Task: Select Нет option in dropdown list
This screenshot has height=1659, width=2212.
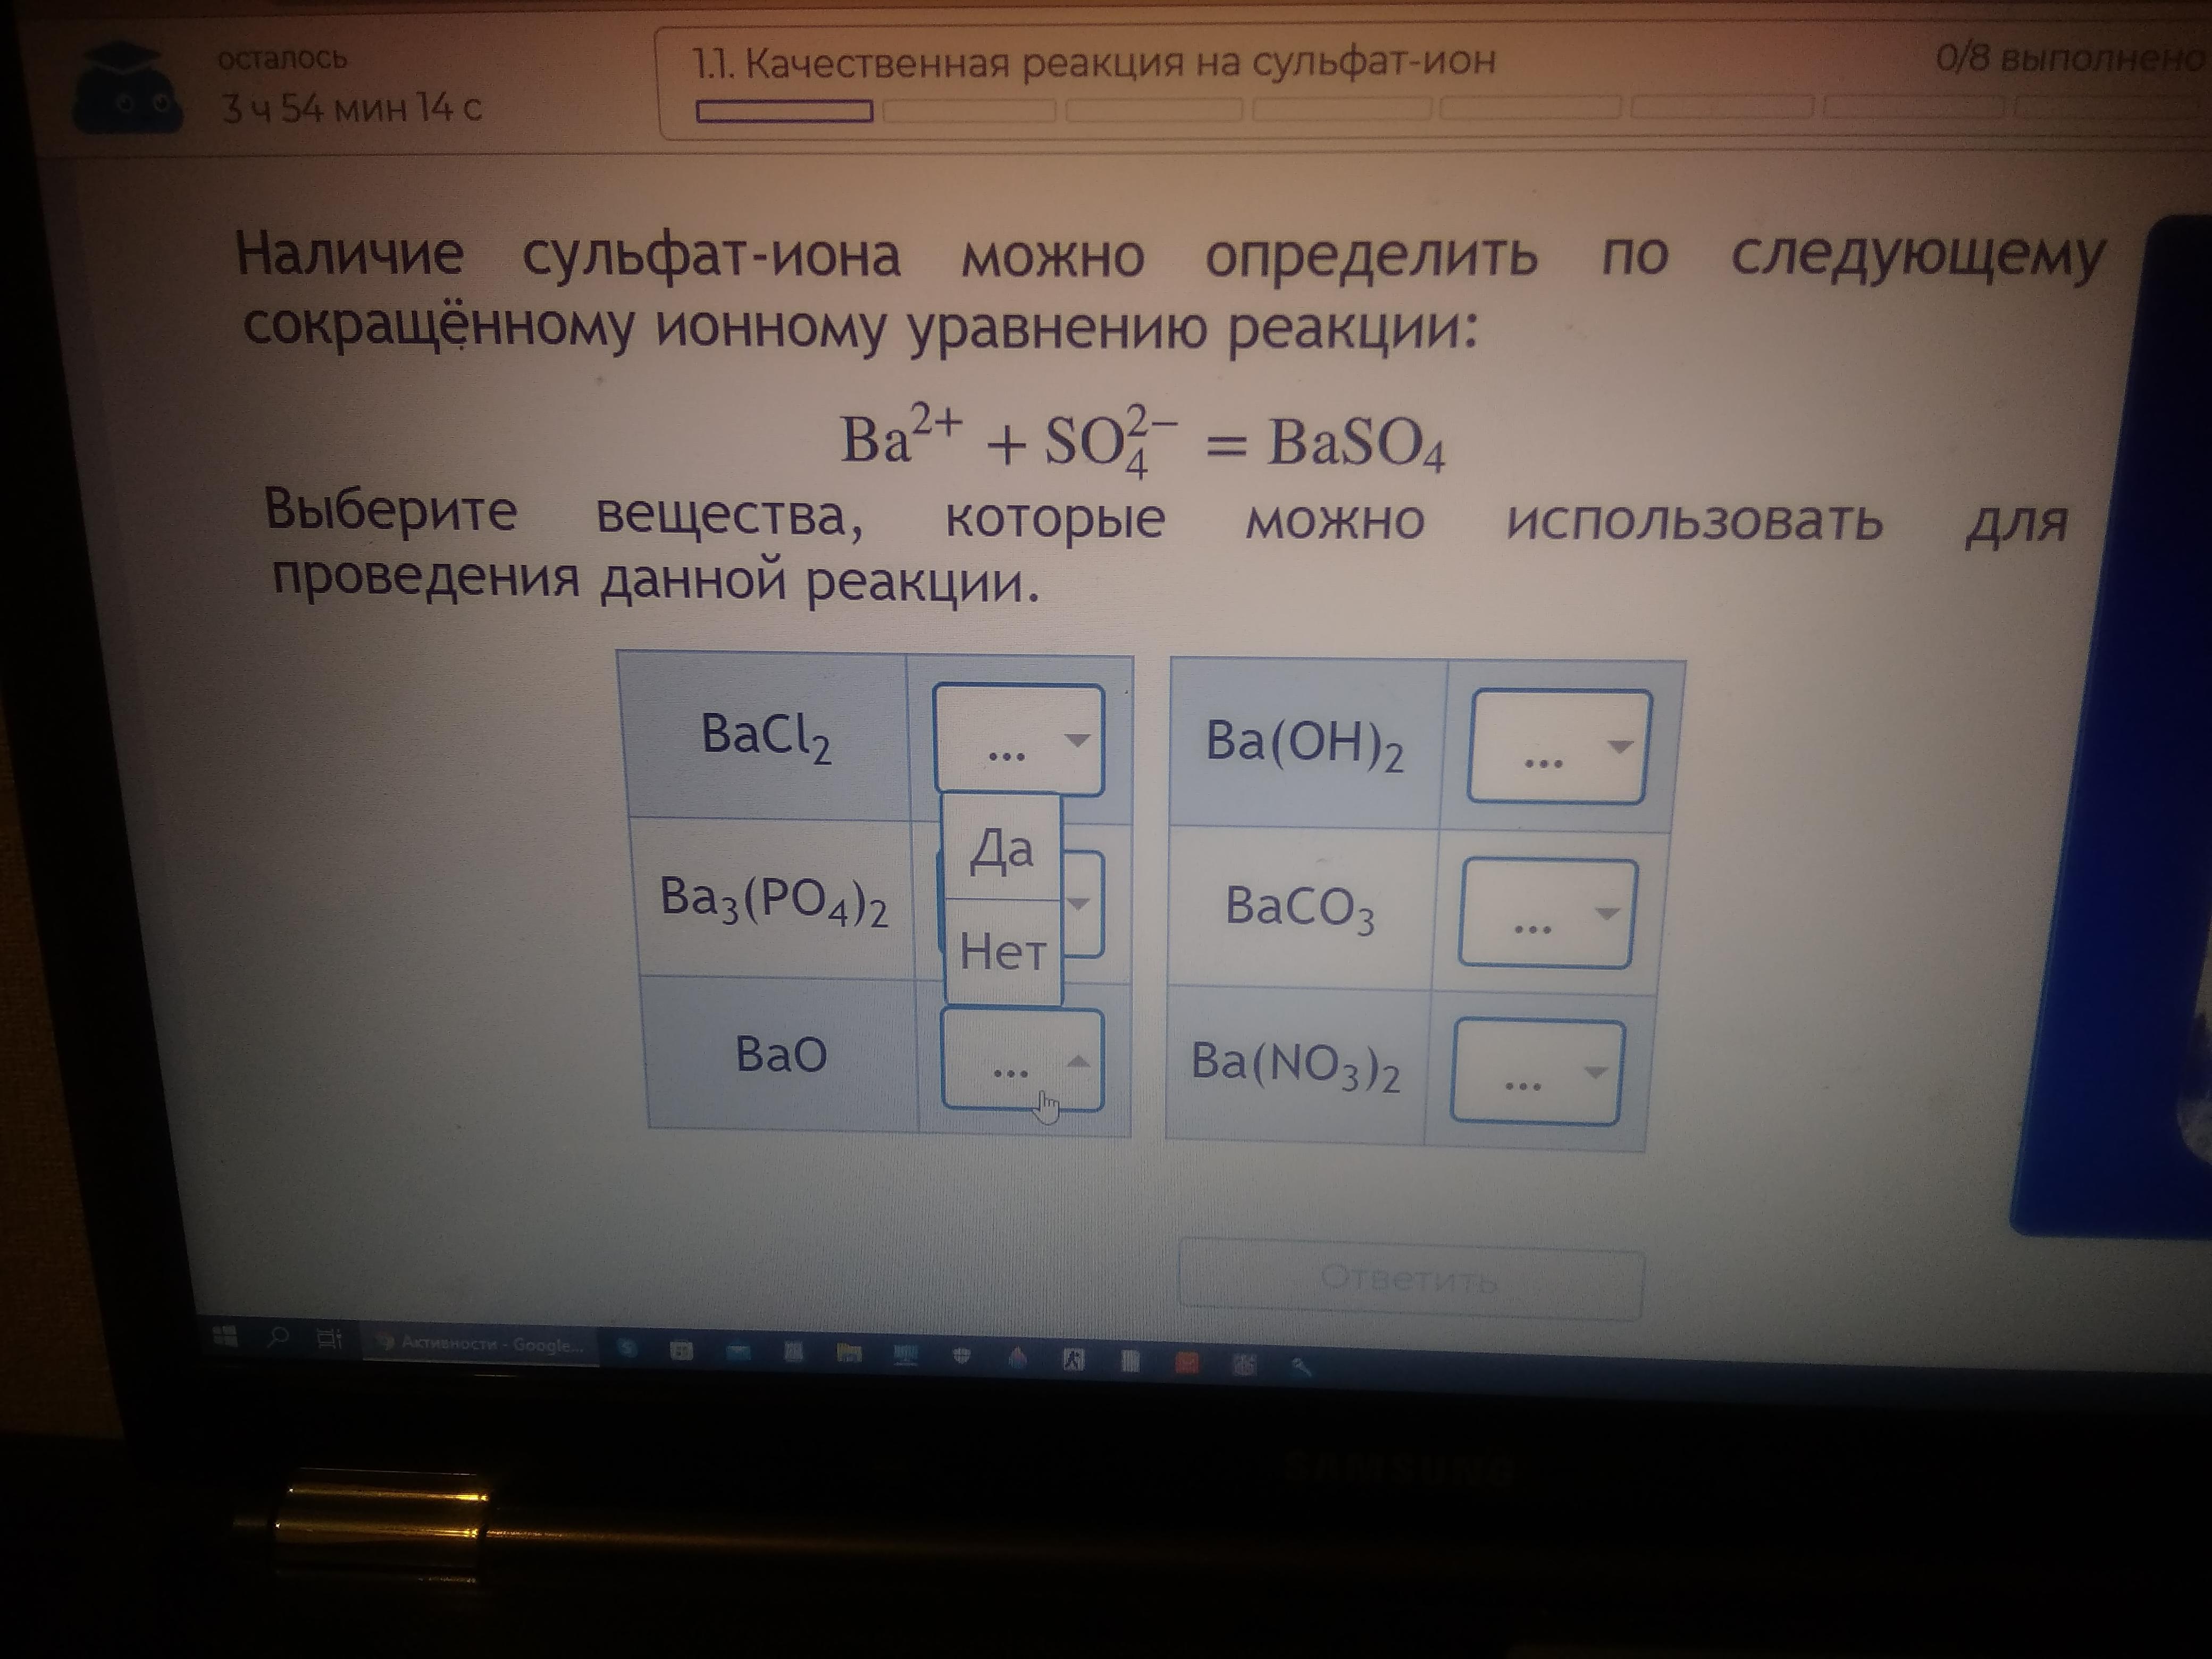Action: 1002,950
